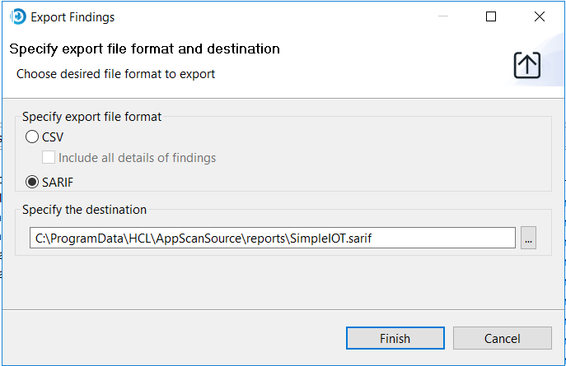Click the bold 'Specify export file format and destination' heading
The height and width of the screenshot is (366, 566).
tap(144, 49)
